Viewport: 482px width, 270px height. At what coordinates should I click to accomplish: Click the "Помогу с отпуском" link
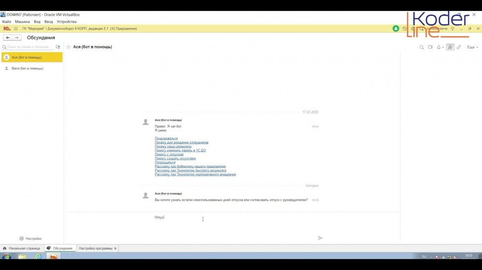pyautogui.click(x=169, y=155)
